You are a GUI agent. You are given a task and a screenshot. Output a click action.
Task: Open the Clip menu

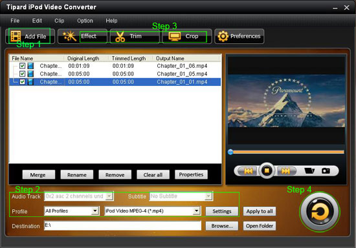(60, 21)
